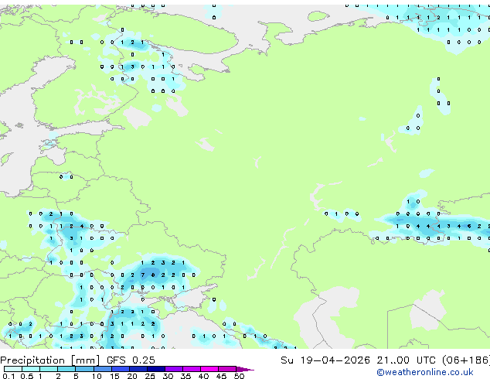
Task: Click the 'Su 19-04-2026' forecast date text
Action: tap(325, 360)
